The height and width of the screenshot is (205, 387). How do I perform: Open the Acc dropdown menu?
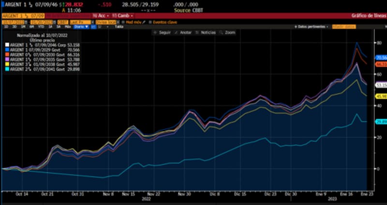[x=103, y=15]
